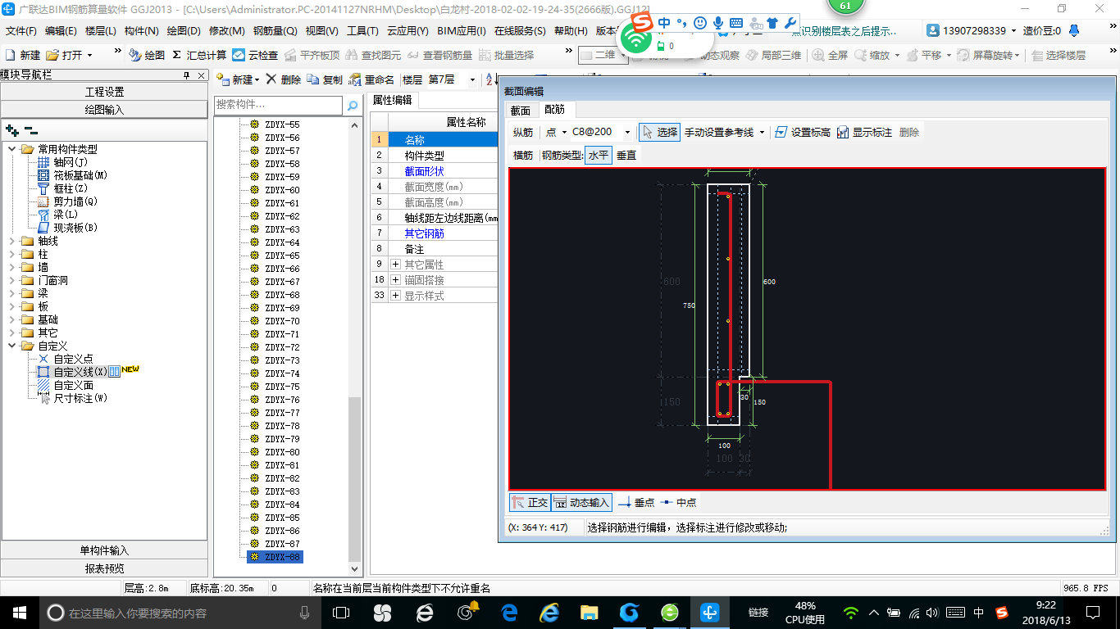Expand the 轴线 tree folder

click(12, 241)
